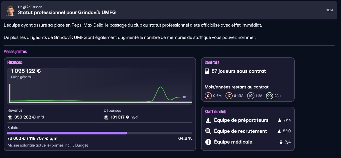Click the magnifying glass recruitment icon
Viewport: 341px width, 158px height.
pyautogui.click(x=208, y=131)
